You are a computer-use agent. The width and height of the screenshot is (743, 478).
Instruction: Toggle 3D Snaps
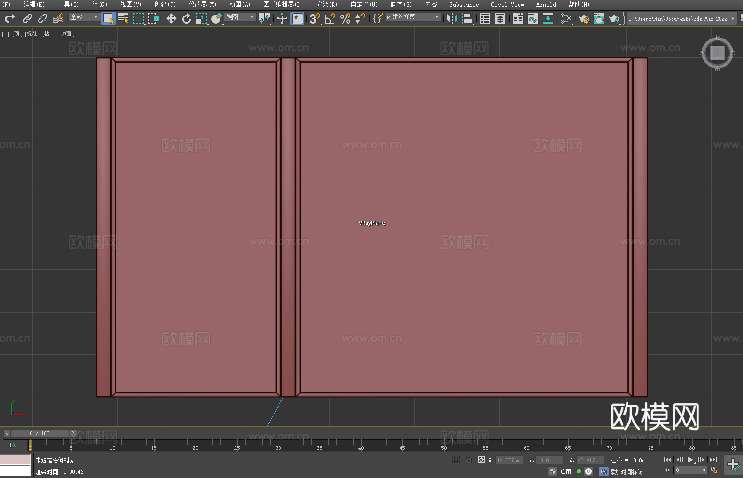315,19
